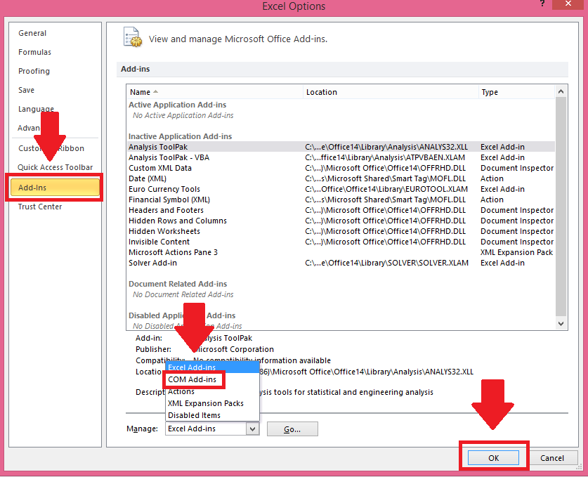Click the Microsoft Corporation publisher text
Image resolution: width=588 pixels, height=477 pixels.
click(234, 349)
